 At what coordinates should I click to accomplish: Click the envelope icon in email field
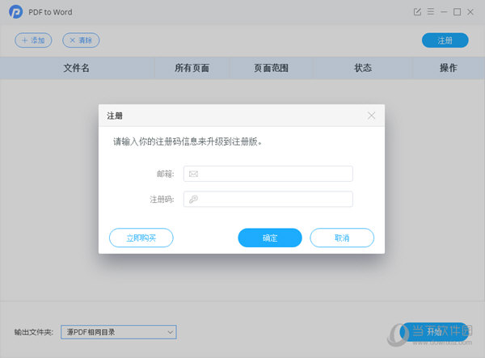[194, 174]
